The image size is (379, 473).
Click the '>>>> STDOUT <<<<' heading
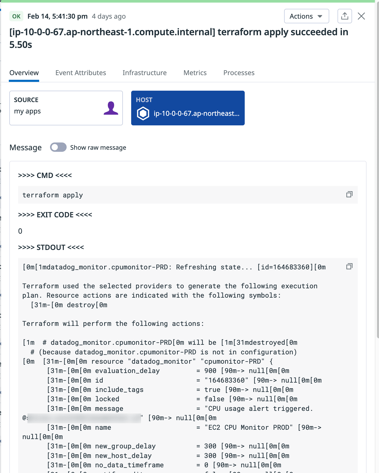pyautogui.click(x=51, y=247)
